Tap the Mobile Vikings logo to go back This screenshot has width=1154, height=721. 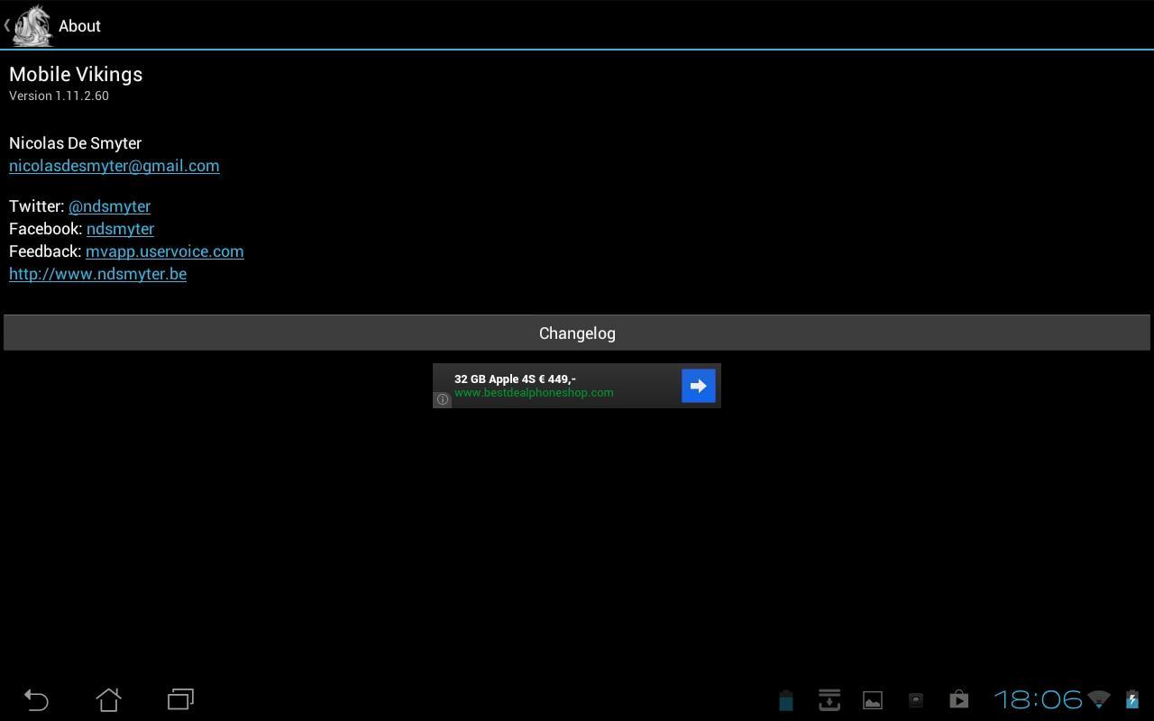point(32,25)
